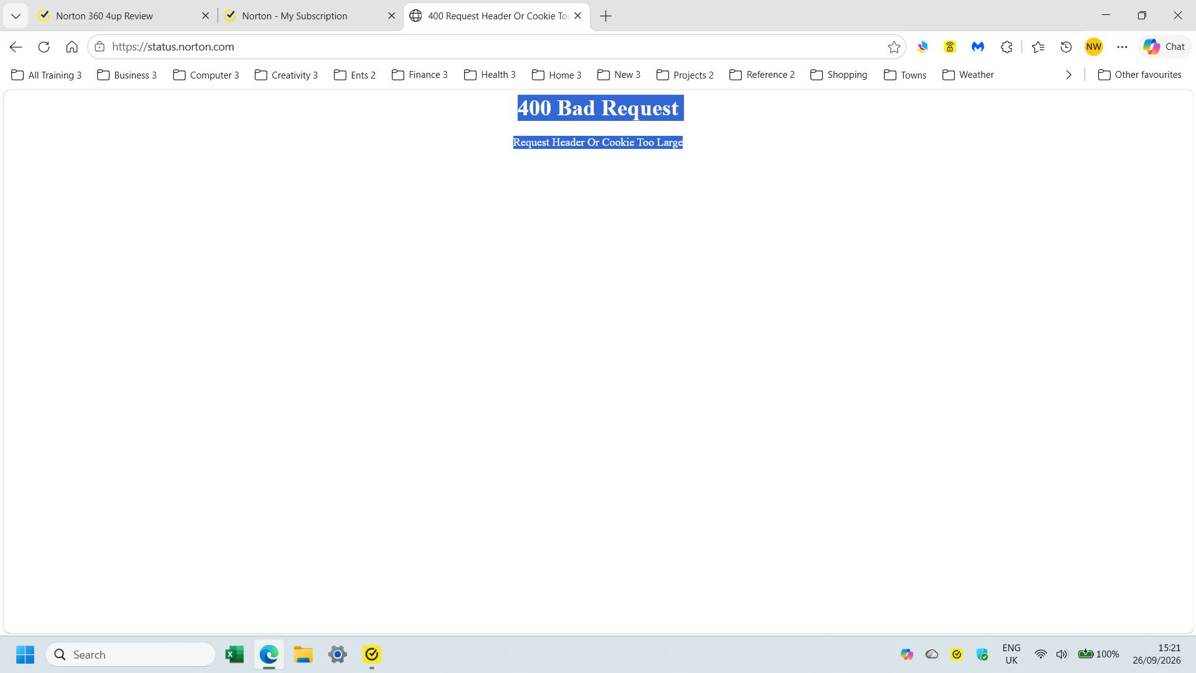Open the Health 3 favourites folder

(x=490, y=75)
